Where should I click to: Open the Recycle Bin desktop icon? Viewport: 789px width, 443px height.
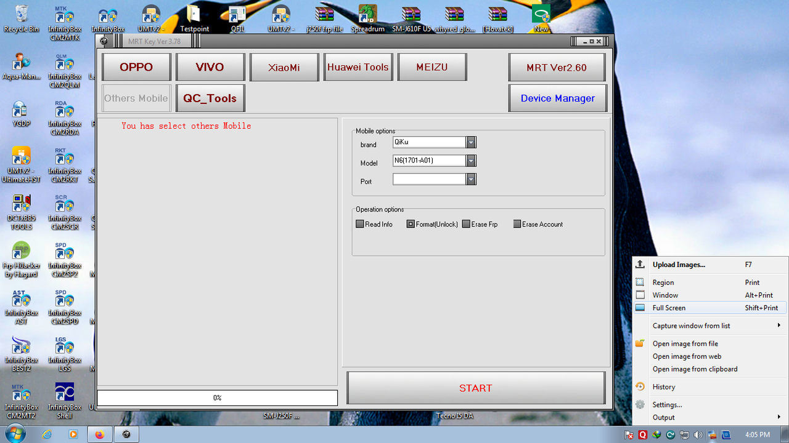point(21,18)
